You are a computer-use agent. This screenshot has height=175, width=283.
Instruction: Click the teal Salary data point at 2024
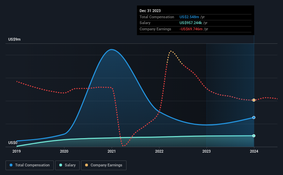254,136
